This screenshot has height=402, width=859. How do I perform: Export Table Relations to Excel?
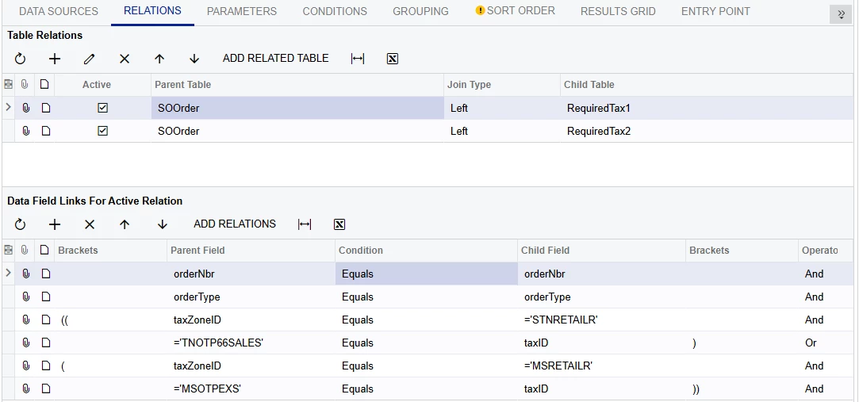(x=393, y=59)
